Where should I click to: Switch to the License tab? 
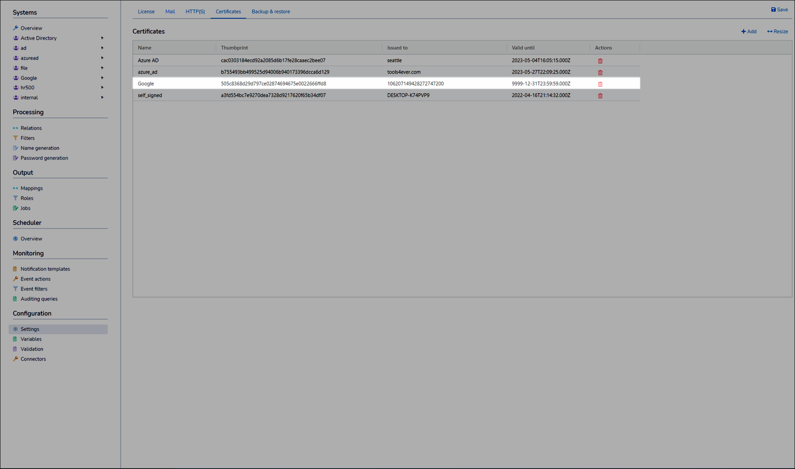coord(146,12)
